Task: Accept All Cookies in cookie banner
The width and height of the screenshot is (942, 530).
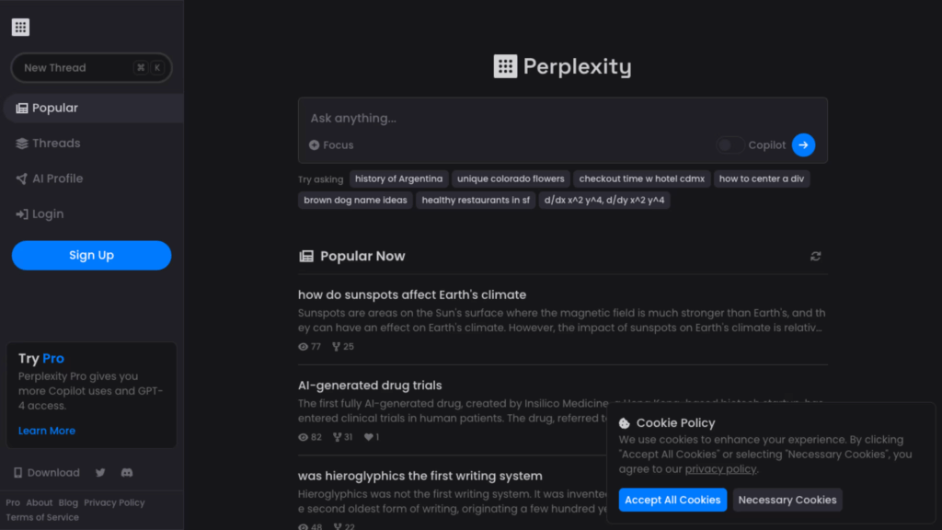Action: [x=672, y=500]
